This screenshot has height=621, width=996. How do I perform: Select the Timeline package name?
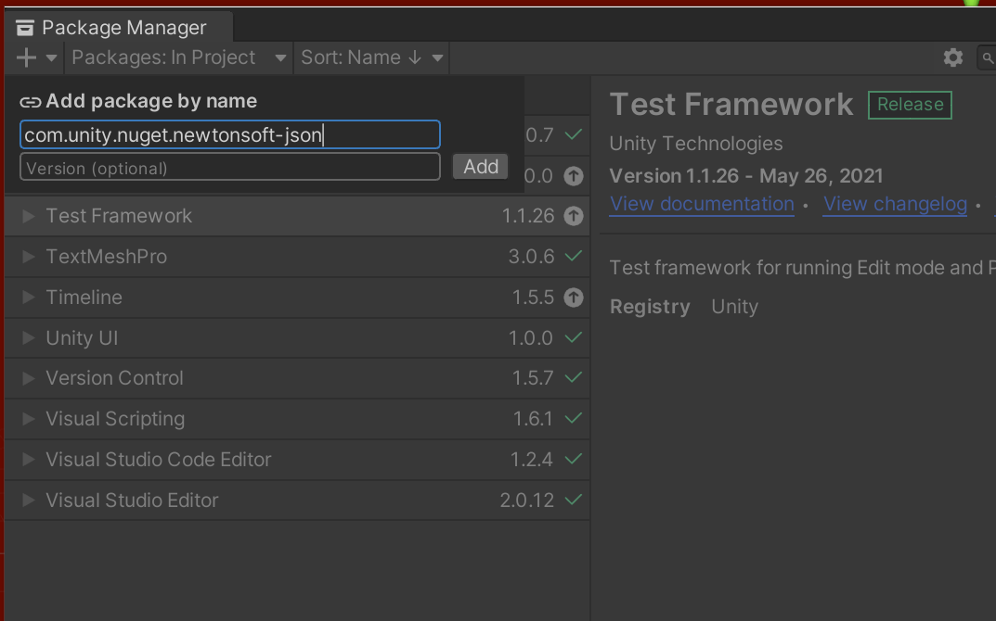coord(84,298)
